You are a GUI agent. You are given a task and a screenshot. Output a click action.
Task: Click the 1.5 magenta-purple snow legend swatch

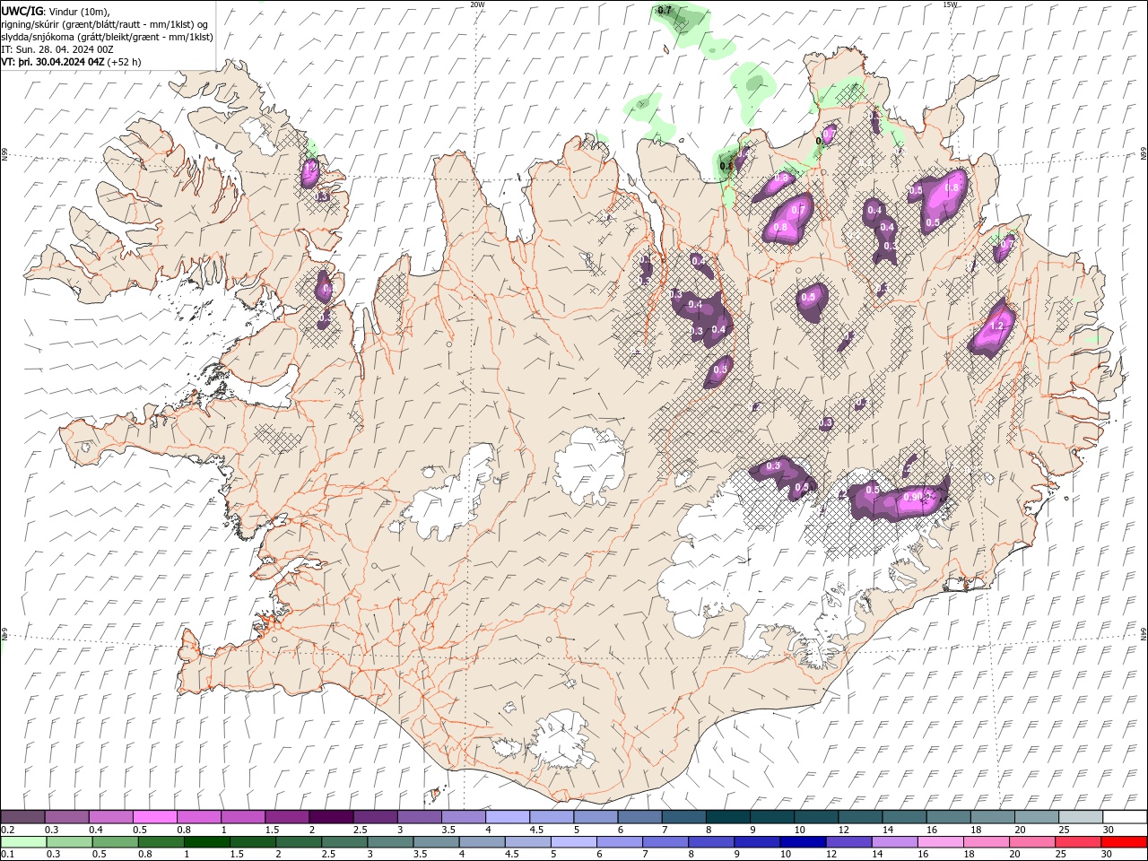[x=287, y=816]
